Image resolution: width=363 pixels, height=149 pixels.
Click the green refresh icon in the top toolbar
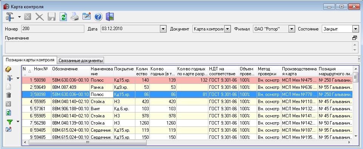[63, 17]
